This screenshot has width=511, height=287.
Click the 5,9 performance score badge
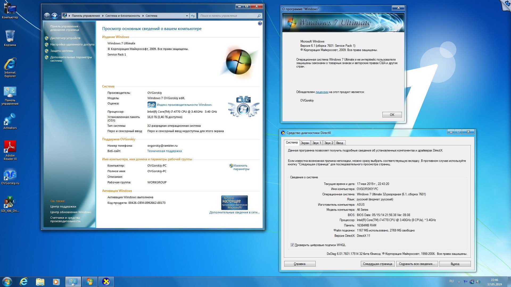coord(151,105)
